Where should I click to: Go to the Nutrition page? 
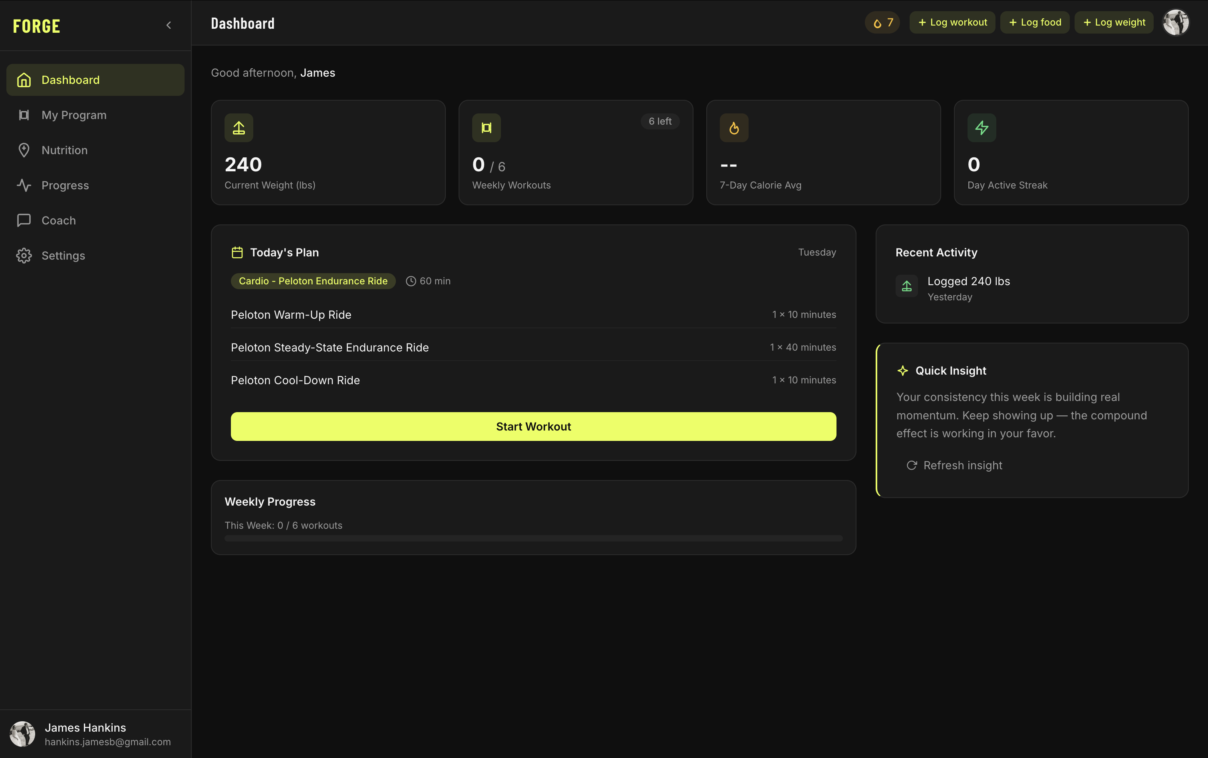click(64, 151)
